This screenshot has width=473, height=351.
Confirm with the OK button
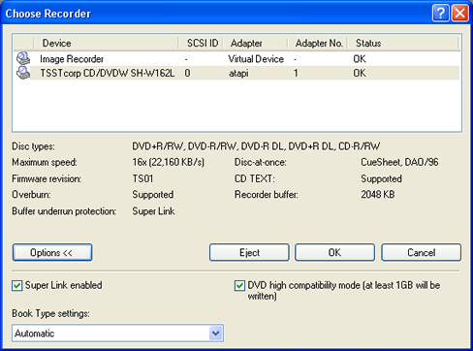click(x=334, y=252)
